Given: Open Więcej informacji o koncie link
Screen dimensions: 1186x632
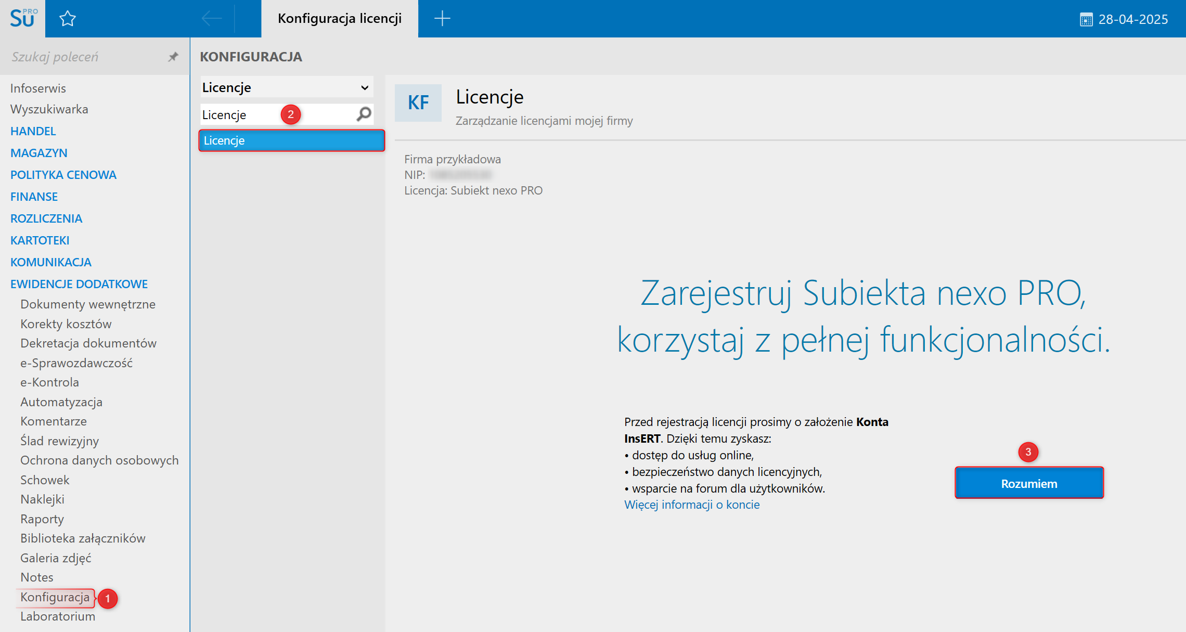Looking at the screenshot, I should 691,505.
